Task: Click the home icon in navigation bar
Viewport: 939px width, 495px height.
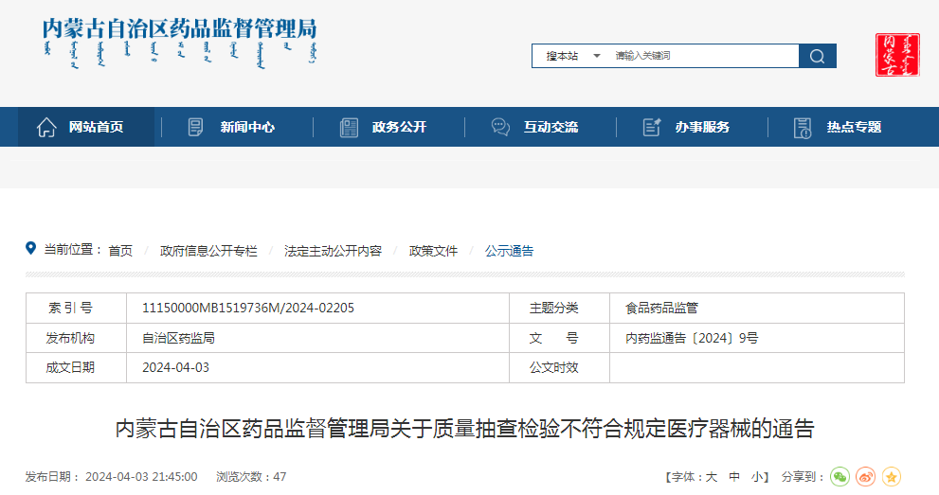Action: pyautogui.click(x=46, y=127)
